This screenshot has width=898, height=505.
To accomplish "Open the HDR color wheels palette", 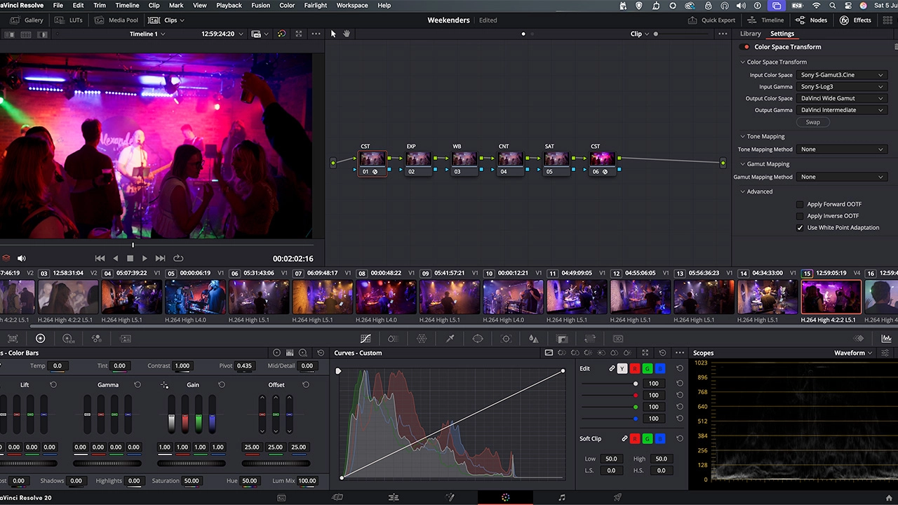I will click(x=68, y=339).
